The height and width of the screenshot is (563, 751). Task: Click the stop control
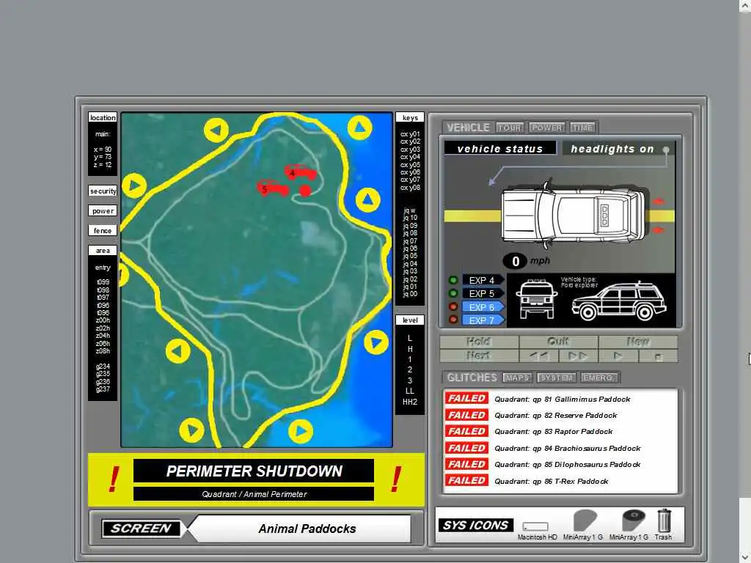tap(658, 356)
